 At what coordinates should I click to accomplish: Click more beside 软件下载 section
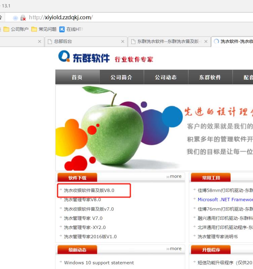pyautogui.click(x=174, y=176)
